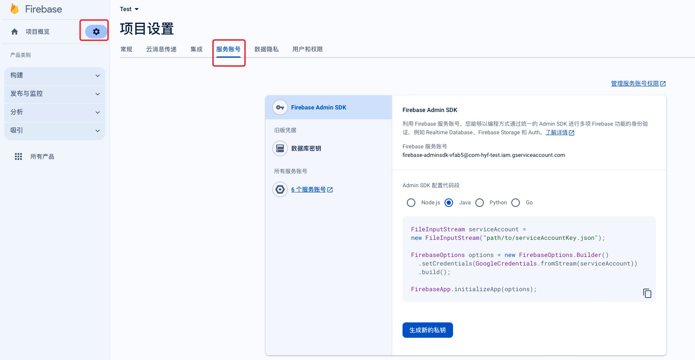Click the FileInputStream serviceAccount code line
Image resolution: width=695 pixels, height=360 pixels.
[468, 230]
